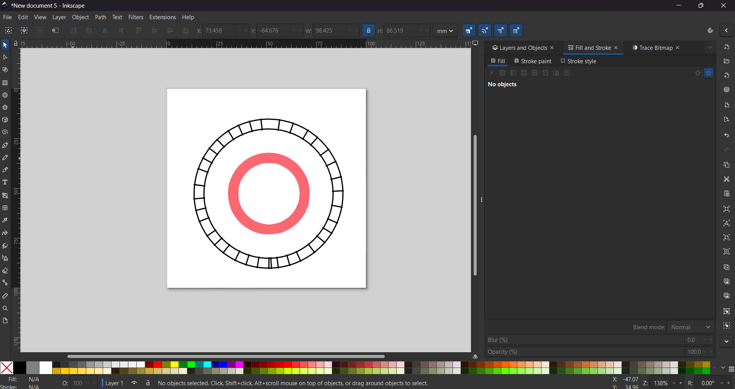Toggle Layer 1 lock icon

[148, 383]
